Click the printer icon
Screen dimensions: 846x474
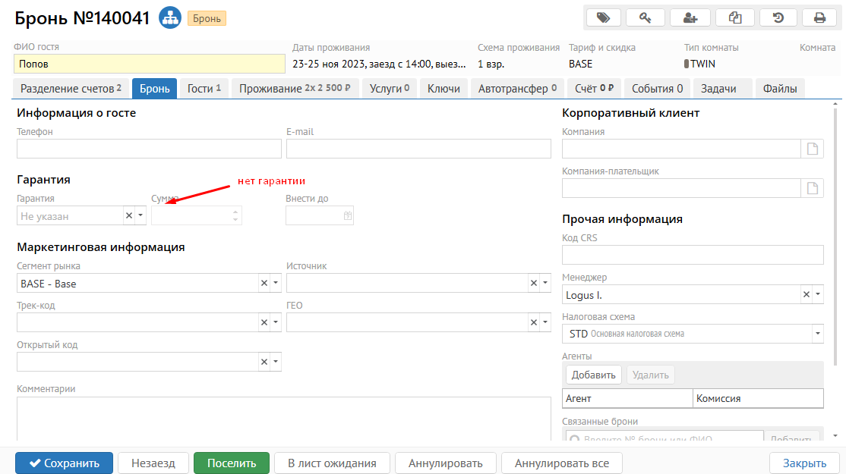pyautogui.click(x=820, y=17)
